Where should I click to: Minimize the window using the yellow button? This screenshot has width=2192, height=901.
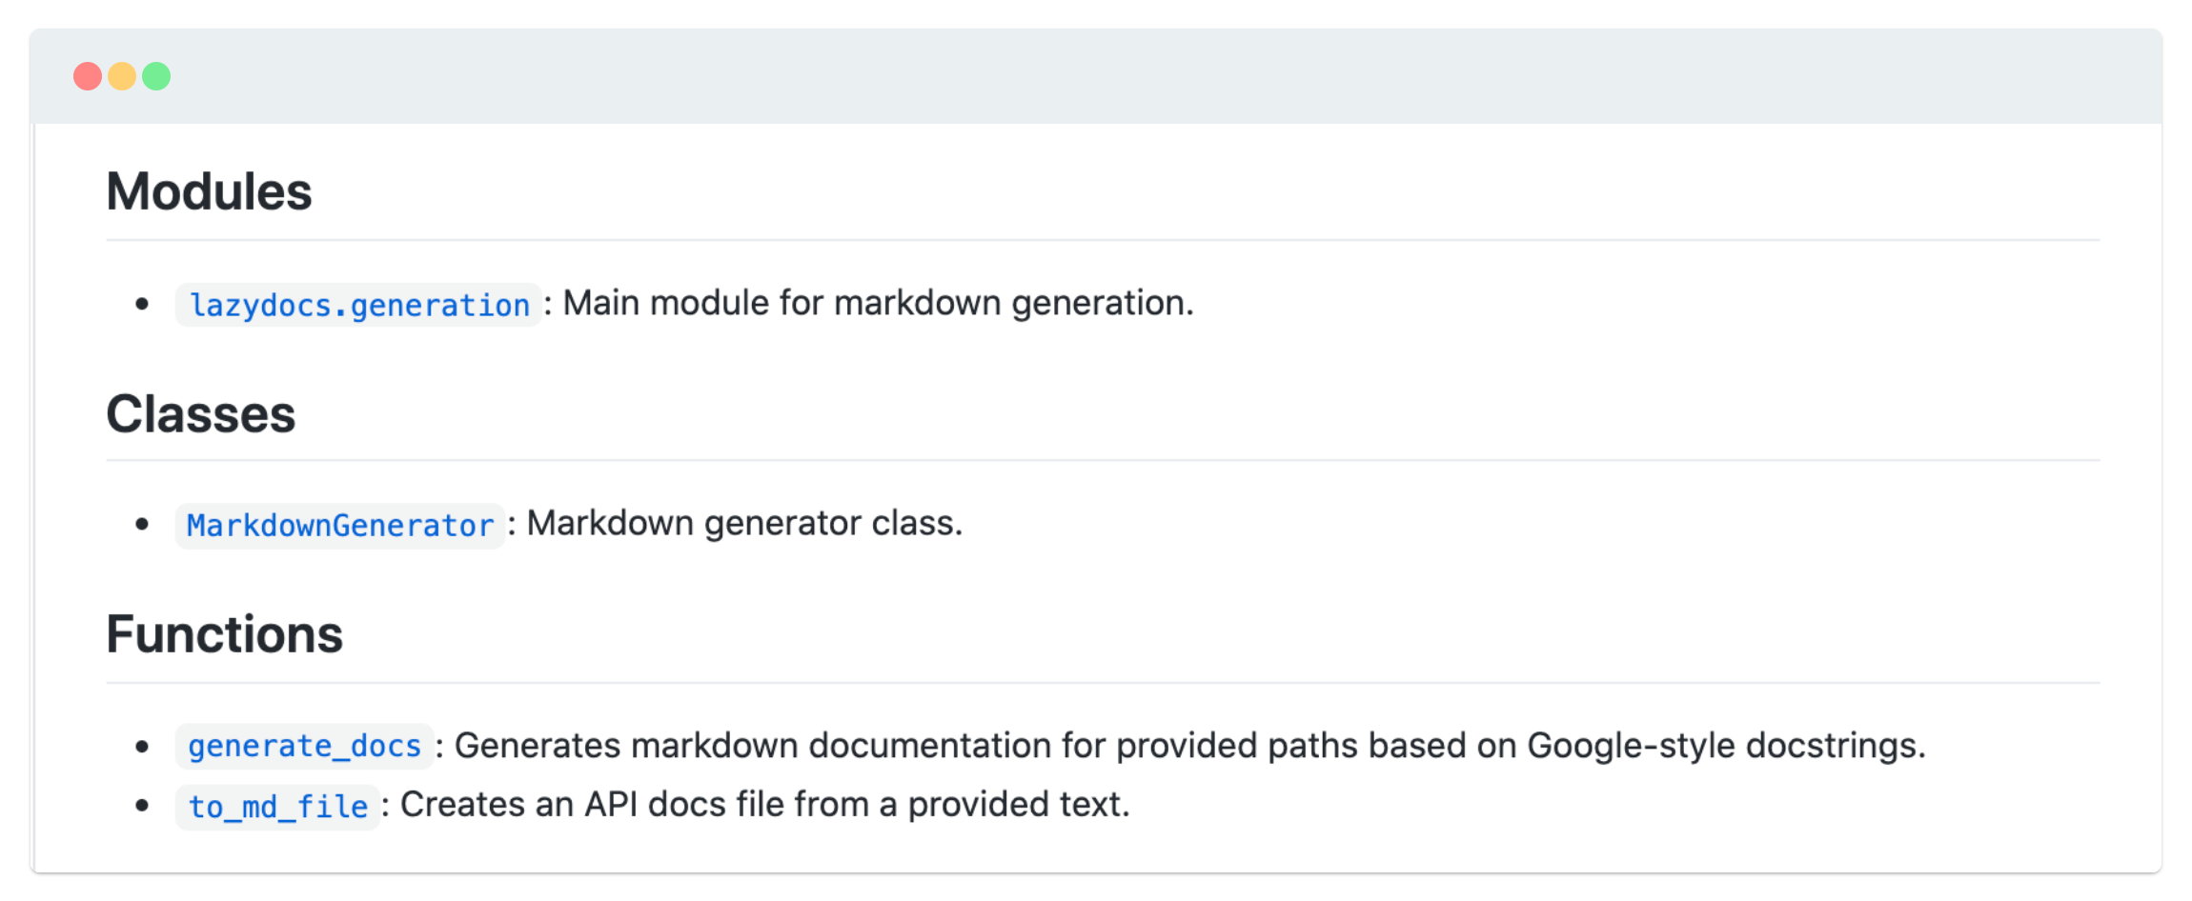122,76
